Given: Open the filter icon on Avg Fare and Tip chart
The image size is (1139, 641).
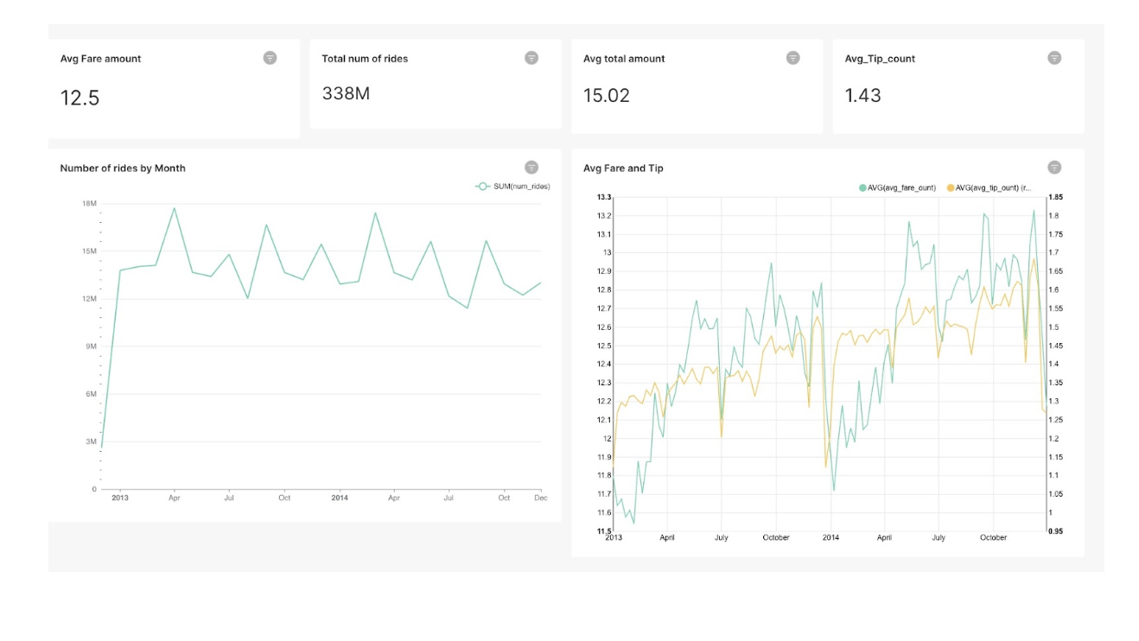Looking at the screenshot, I should click(x=1053, y=168).
